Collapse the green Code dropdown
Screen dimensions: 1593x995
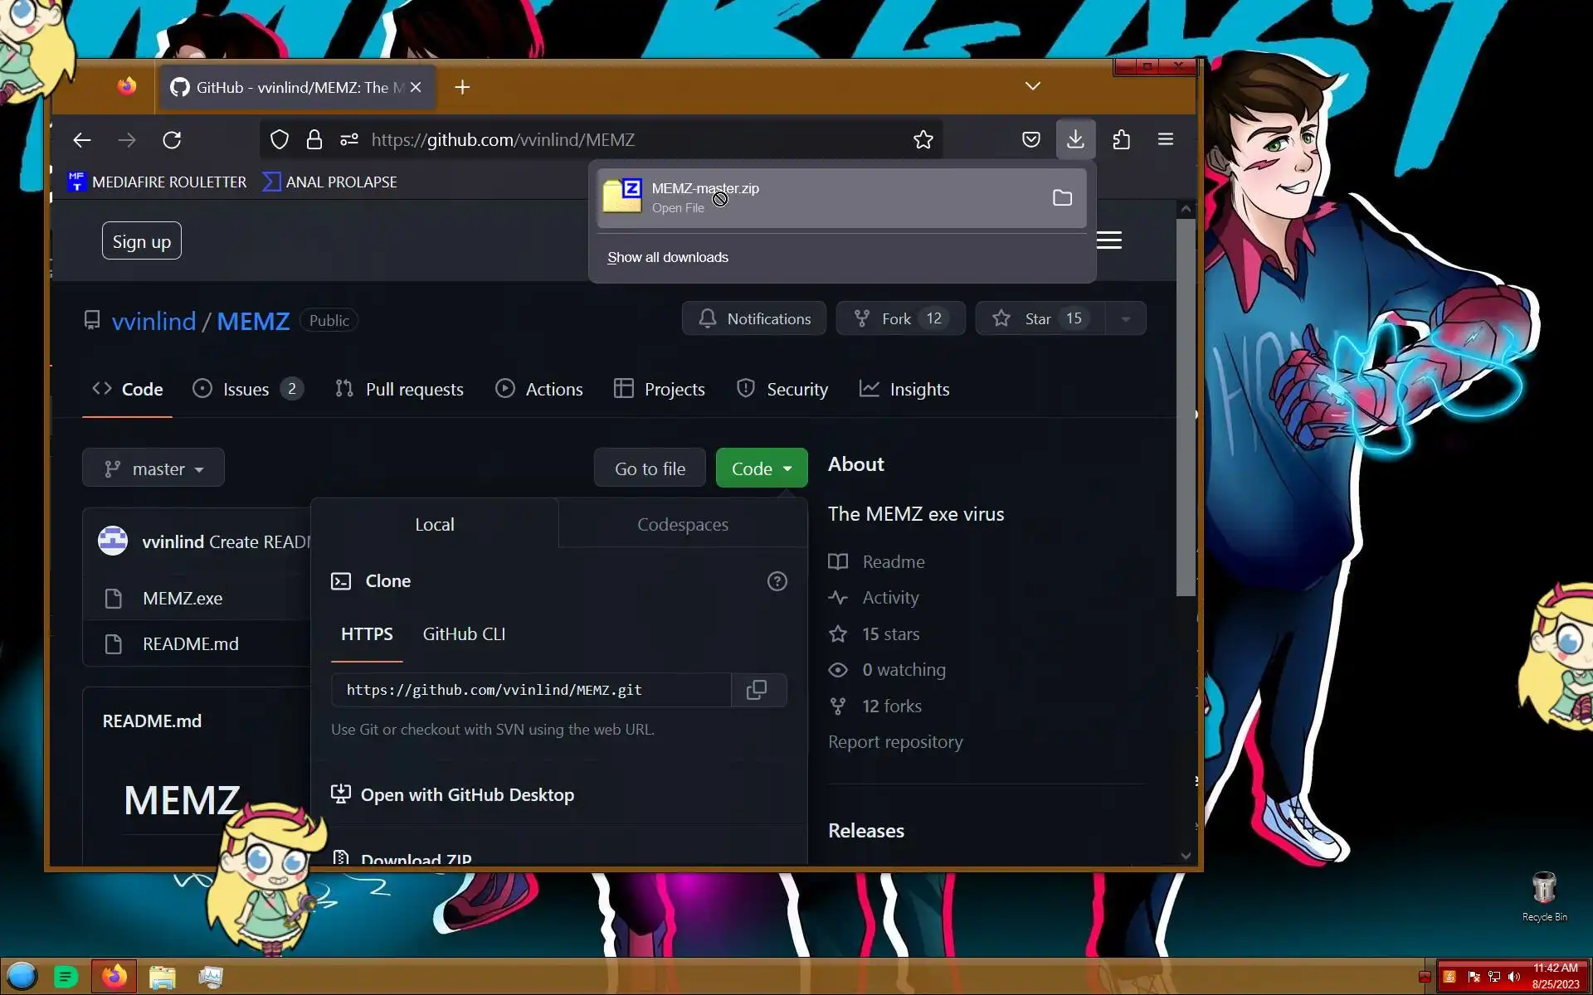(761, 468)
